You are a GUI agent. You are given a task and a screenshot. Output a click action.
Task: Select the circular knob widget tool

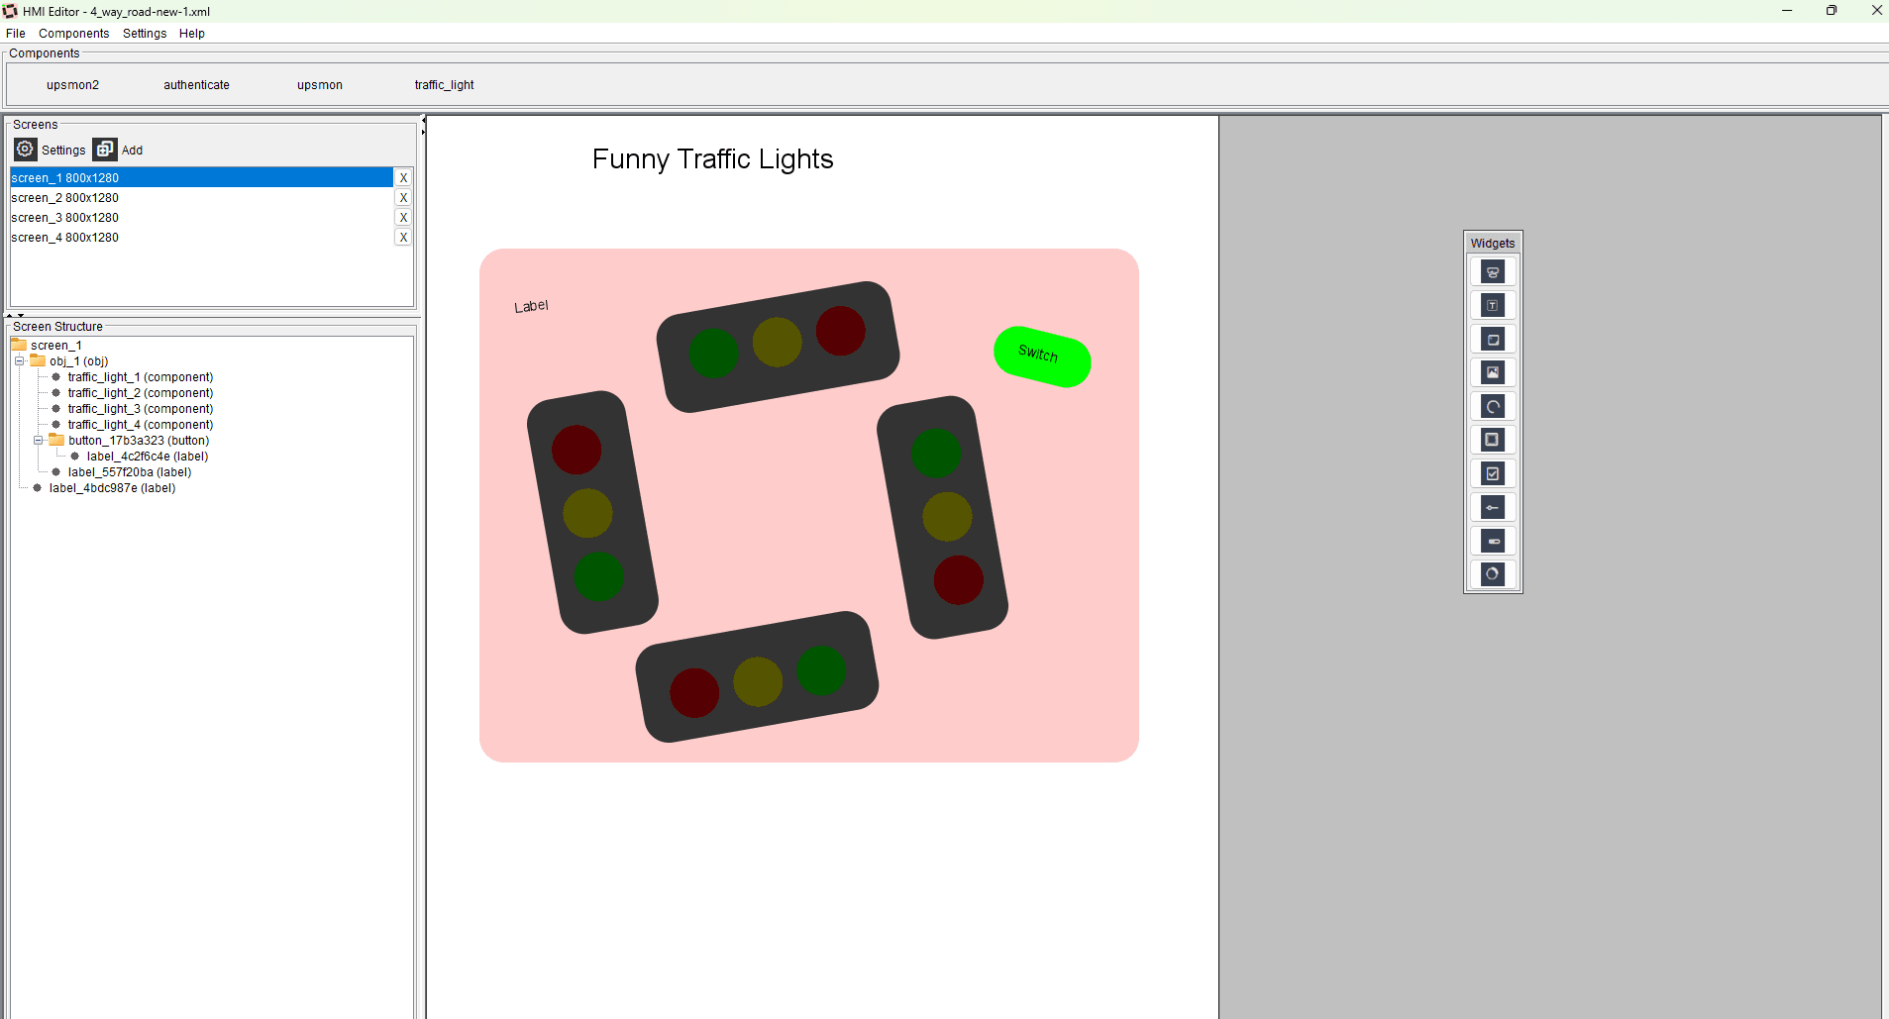pyautogui.click(x=1494, y=574)
